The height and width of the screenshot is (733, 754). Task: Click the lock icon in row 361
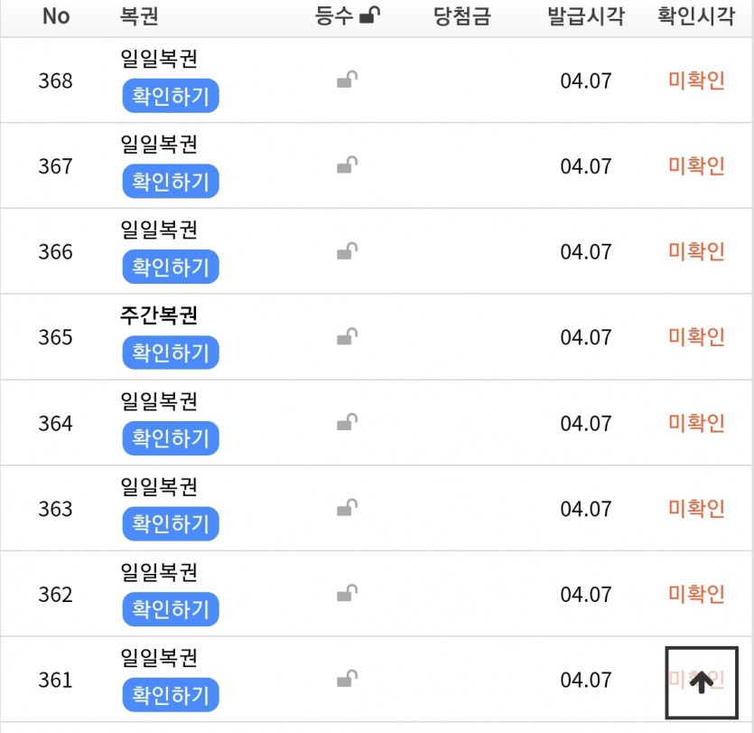pos(347,679)
